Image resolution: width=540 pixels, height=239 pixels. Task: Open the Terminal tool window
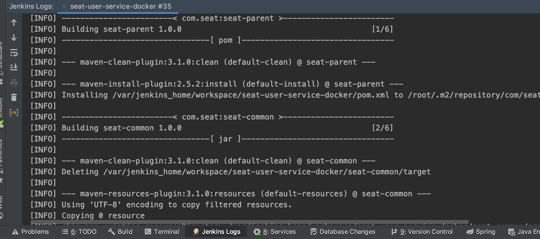click(x=162, y=231)
